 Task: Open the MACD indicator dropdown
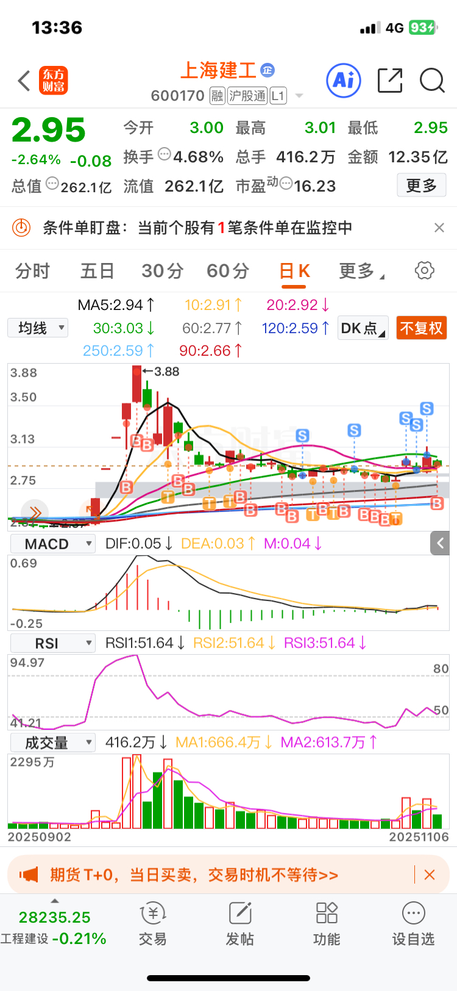(x=53, y=544)
